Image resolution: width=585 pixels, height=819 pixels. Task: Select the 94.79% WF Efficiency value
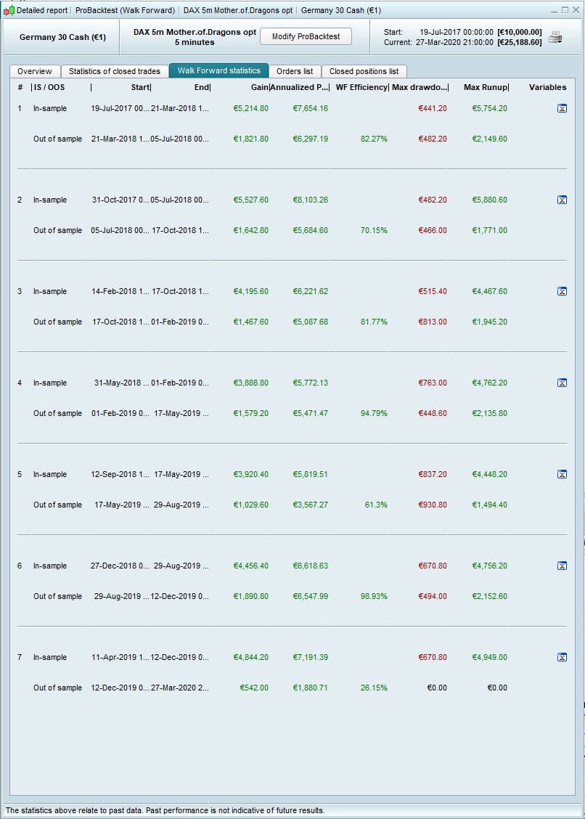click(x=374, y=413)
